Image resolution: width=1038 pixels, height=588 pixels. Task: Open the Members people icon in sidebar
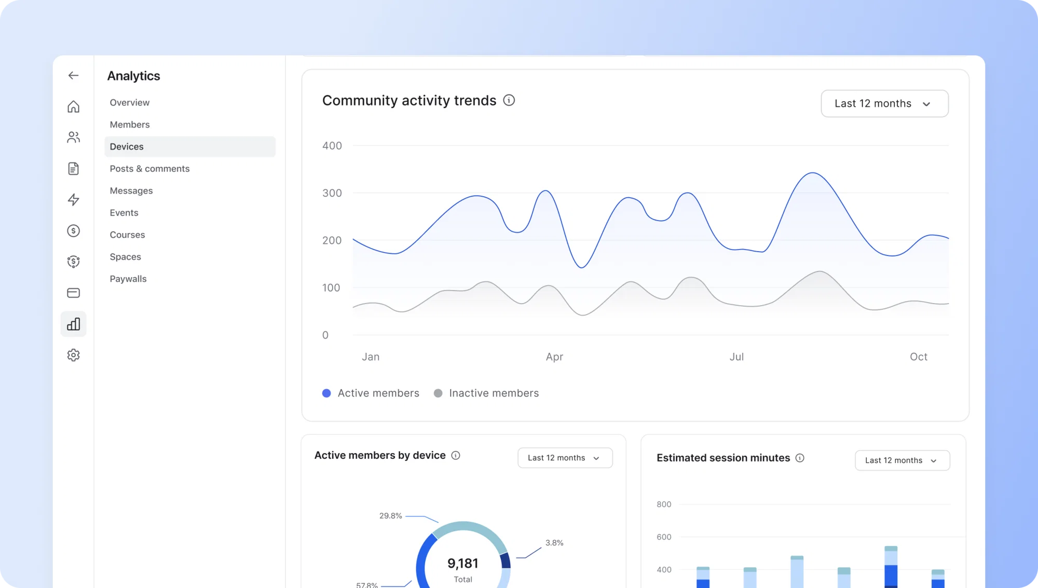coord(73,137)
